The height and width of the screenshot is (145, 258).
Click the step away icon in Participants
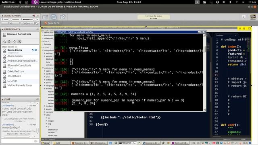9,41
